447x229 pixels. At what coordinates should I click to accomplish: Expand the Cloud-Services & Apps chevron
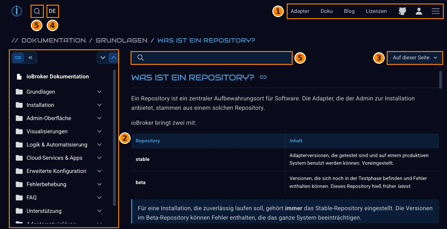tap(99, 158)
